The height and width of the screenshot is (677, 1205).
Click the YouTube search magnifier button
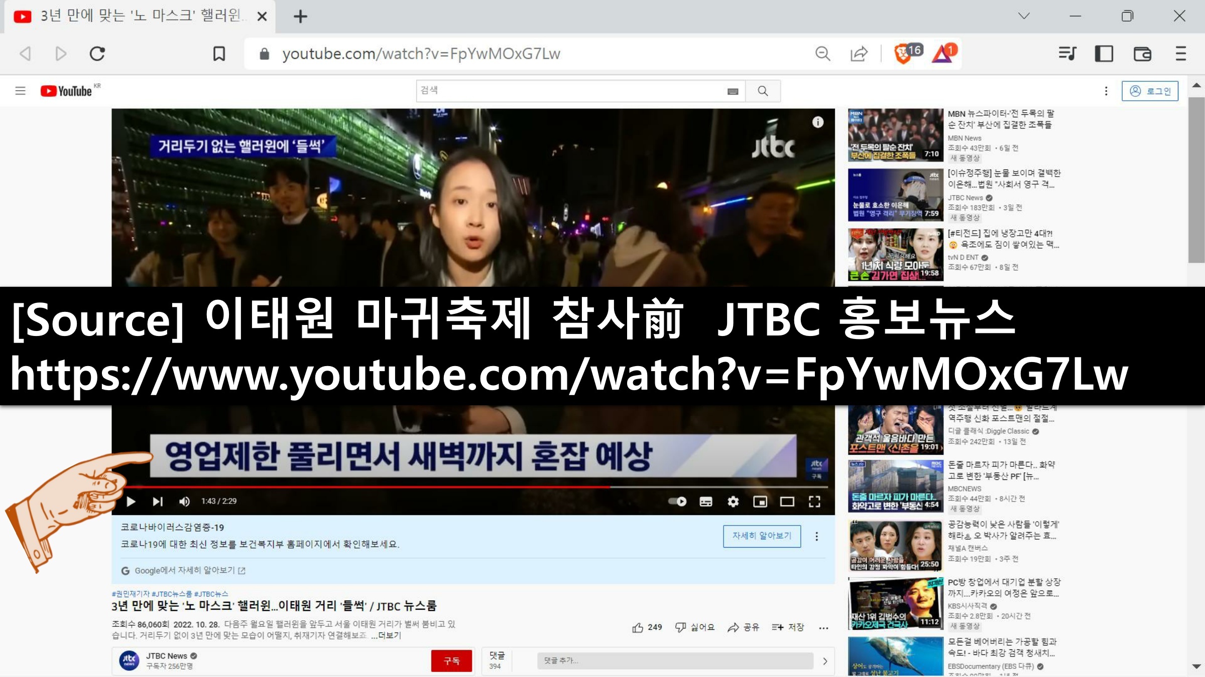click(x=763, y=91)
